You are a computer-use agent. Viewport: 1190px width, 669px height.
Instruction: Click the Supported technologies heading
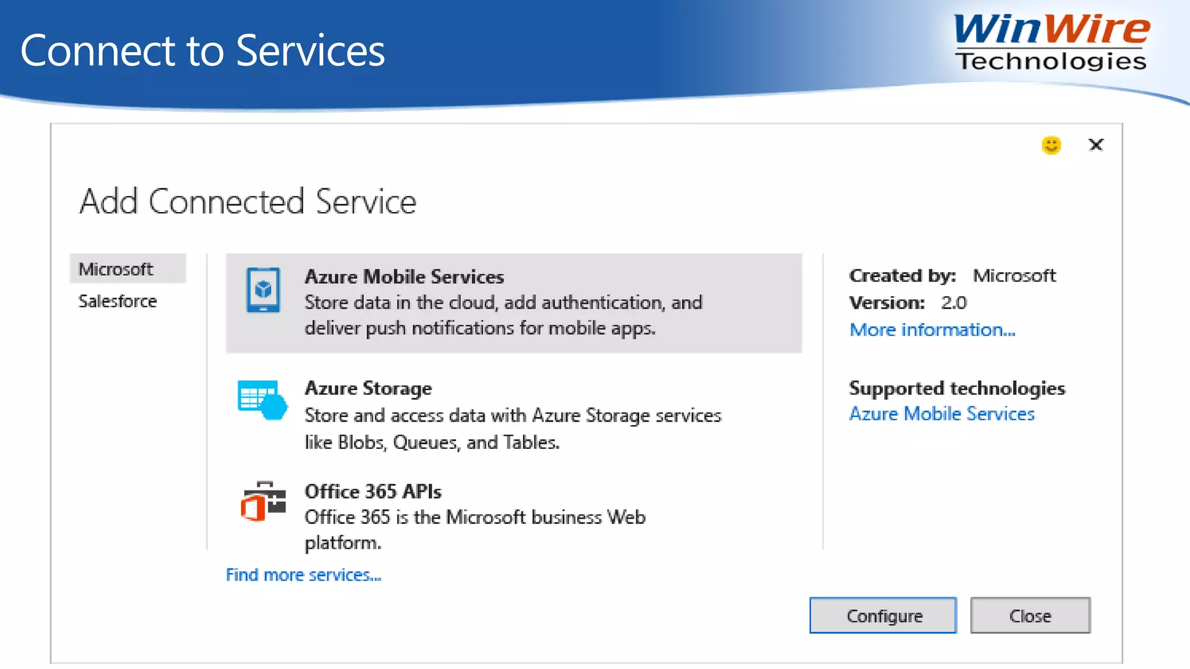pyautogui.click(x=957, y=389)
